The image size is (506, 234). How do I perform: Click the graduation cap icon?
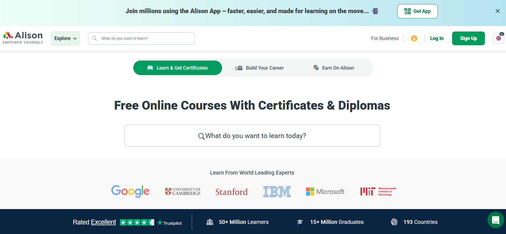click(x=300, y=222)
